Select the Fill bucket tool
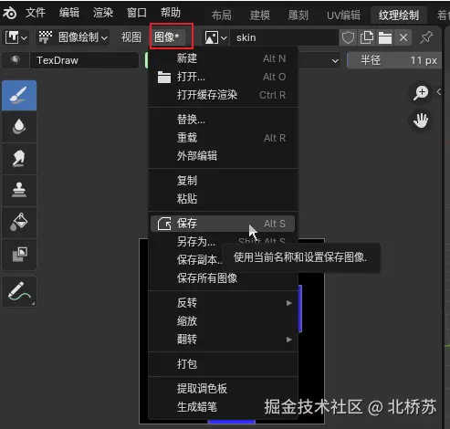450x429 pixels. click(x=19, y=223)
